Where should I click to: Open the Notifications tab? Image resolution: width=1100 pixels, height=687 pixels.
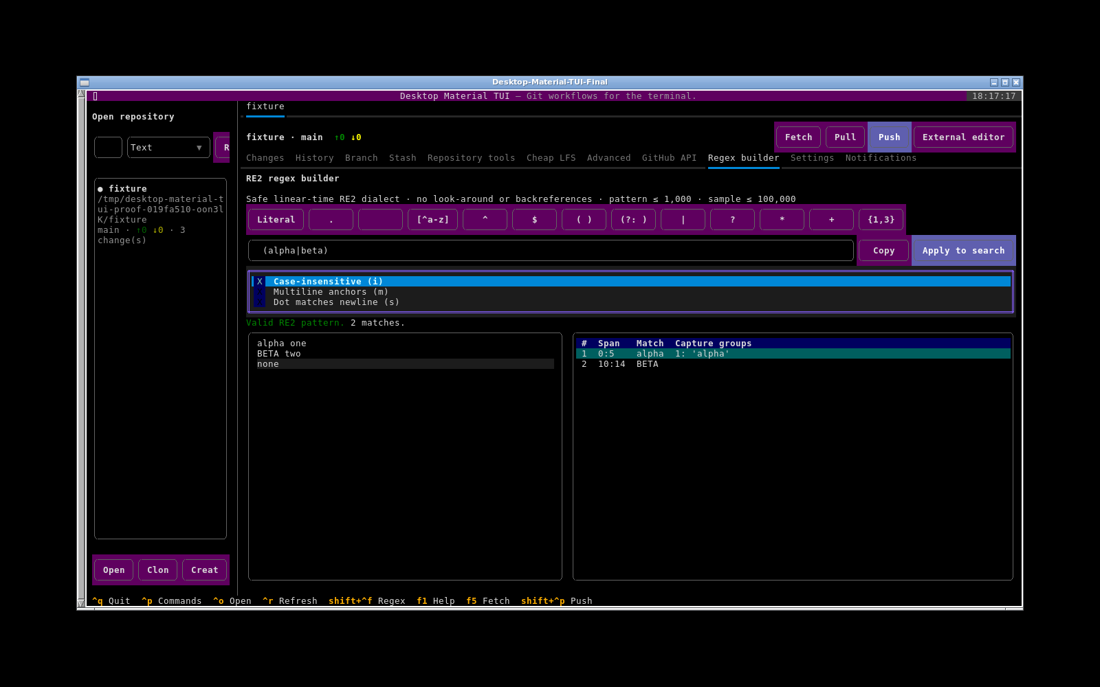coord(881,158)
